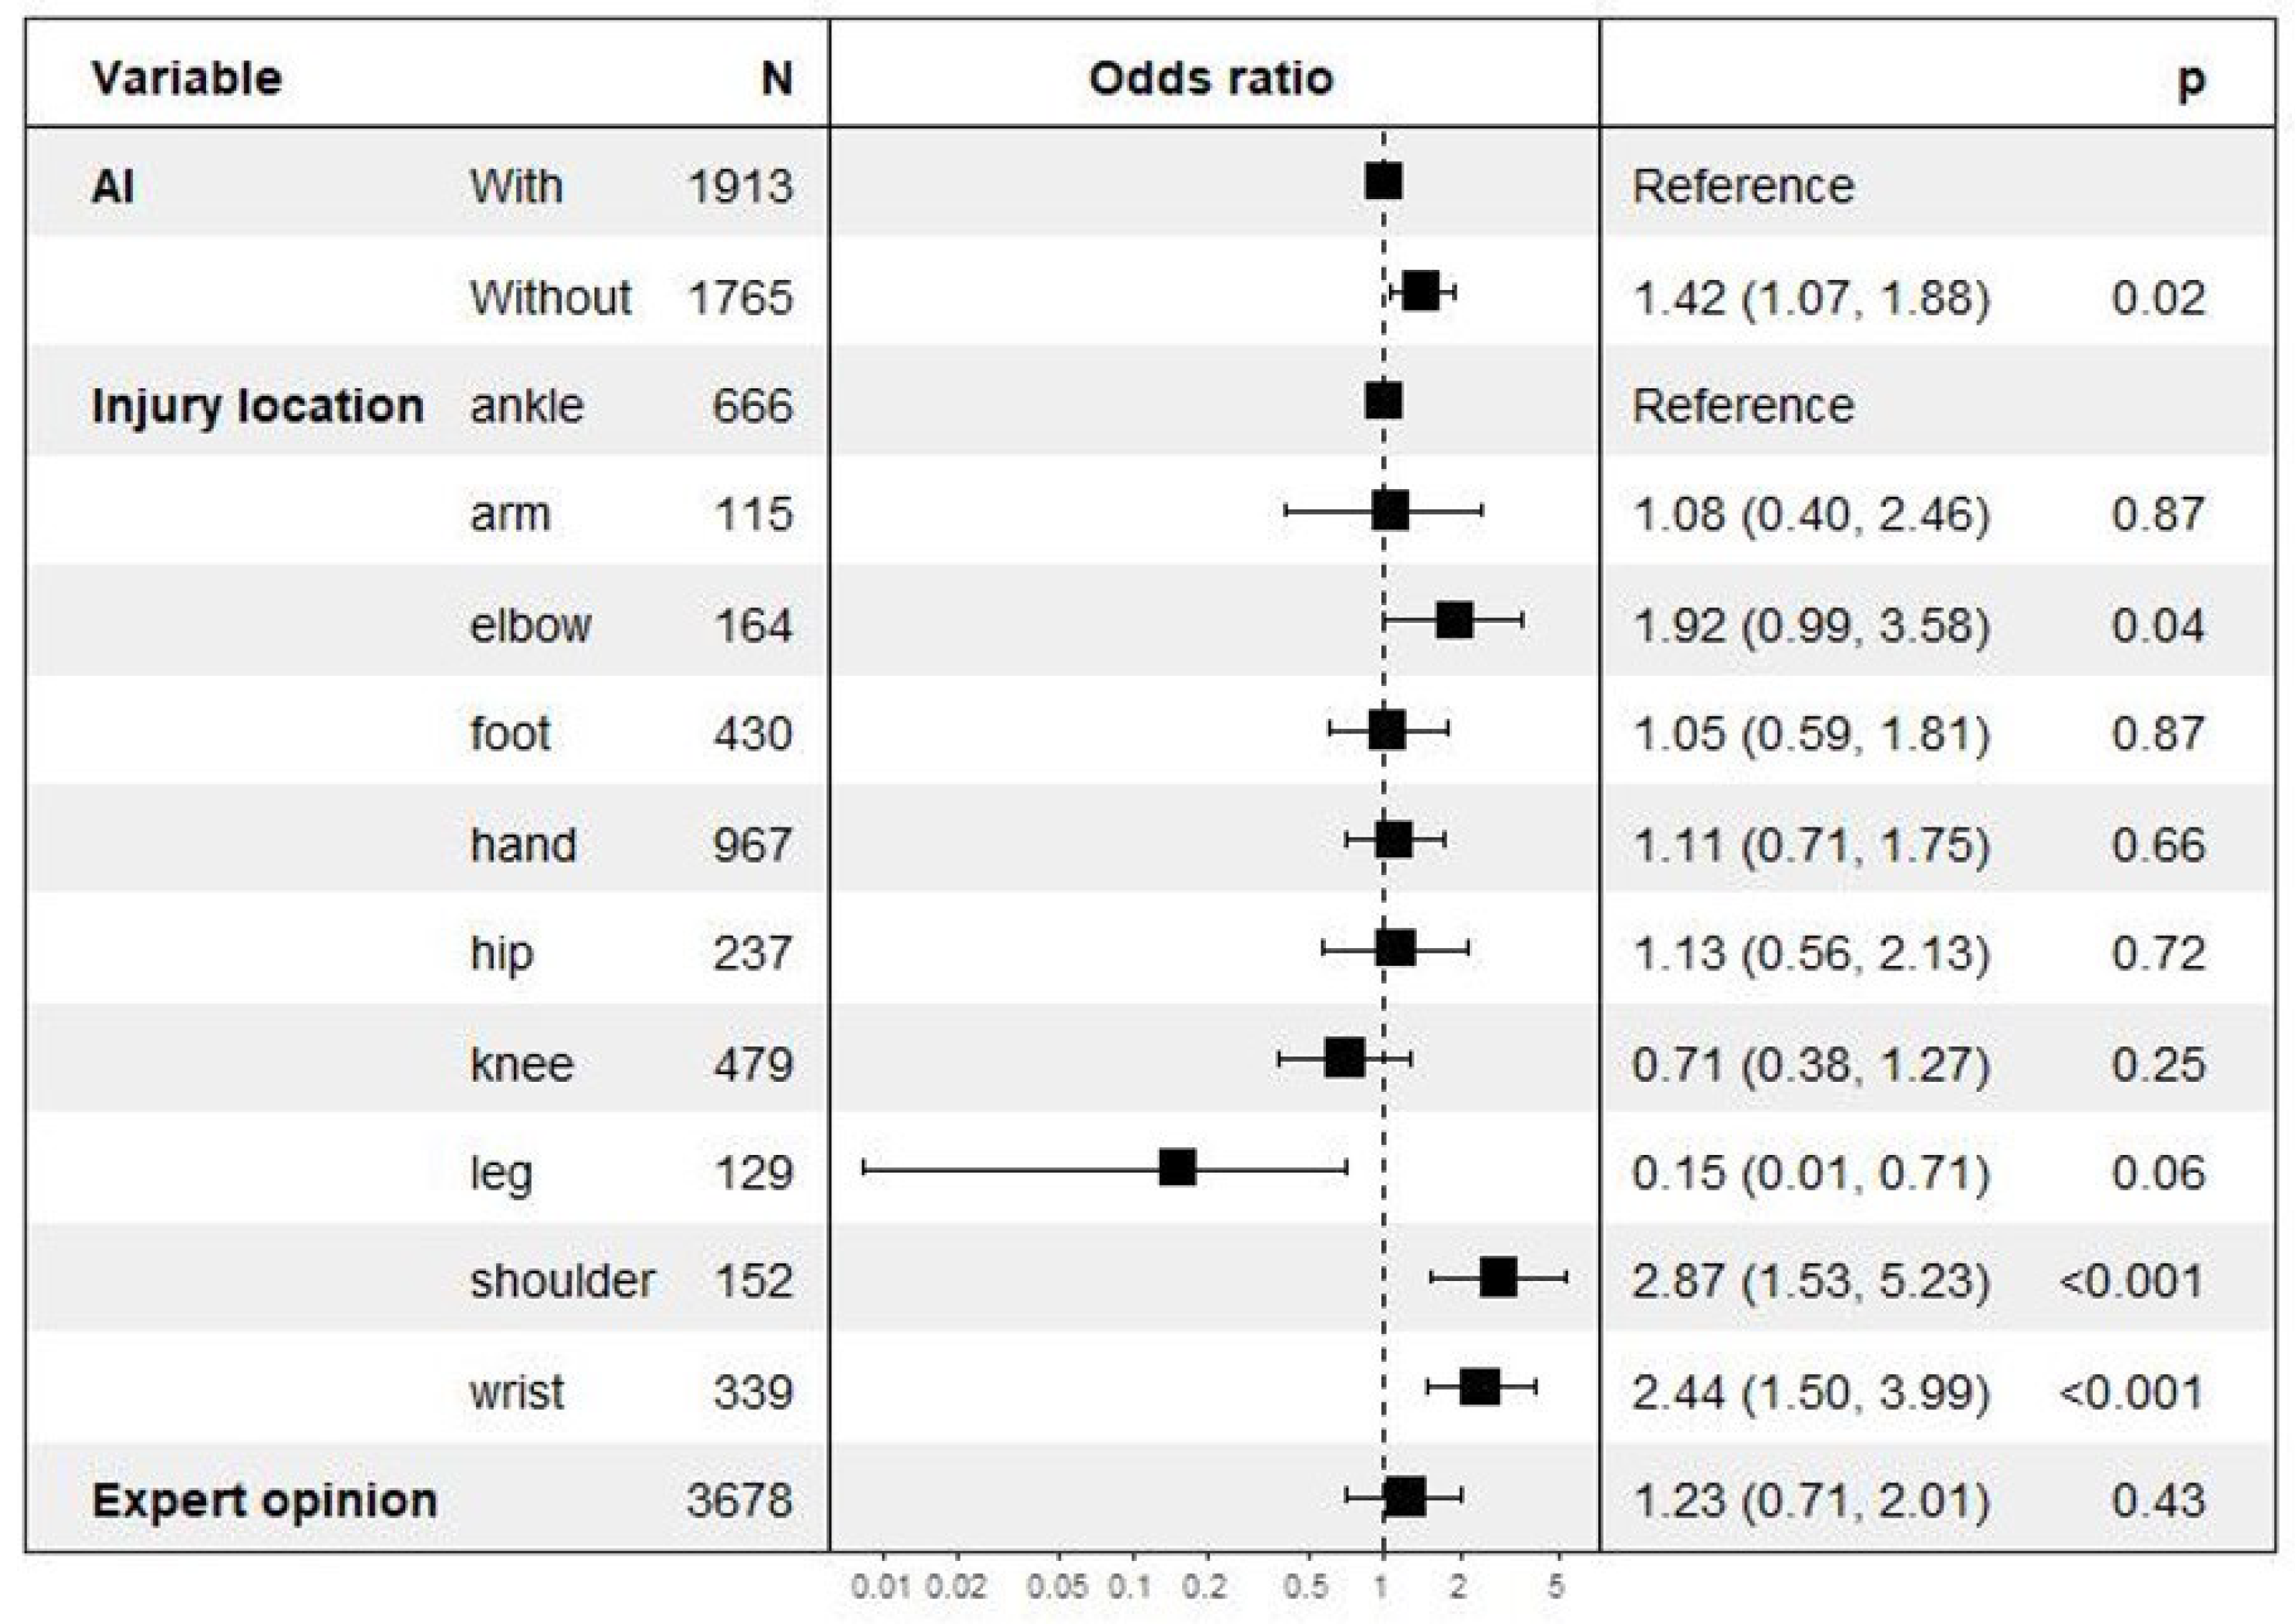Click the leg row odds ratio marker

1177,1167
